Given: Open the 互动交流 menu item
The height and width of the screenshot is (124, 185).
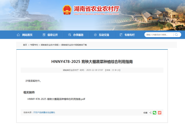Looking at the screenshot, I should pyautogui.click(x=104, y=35).
